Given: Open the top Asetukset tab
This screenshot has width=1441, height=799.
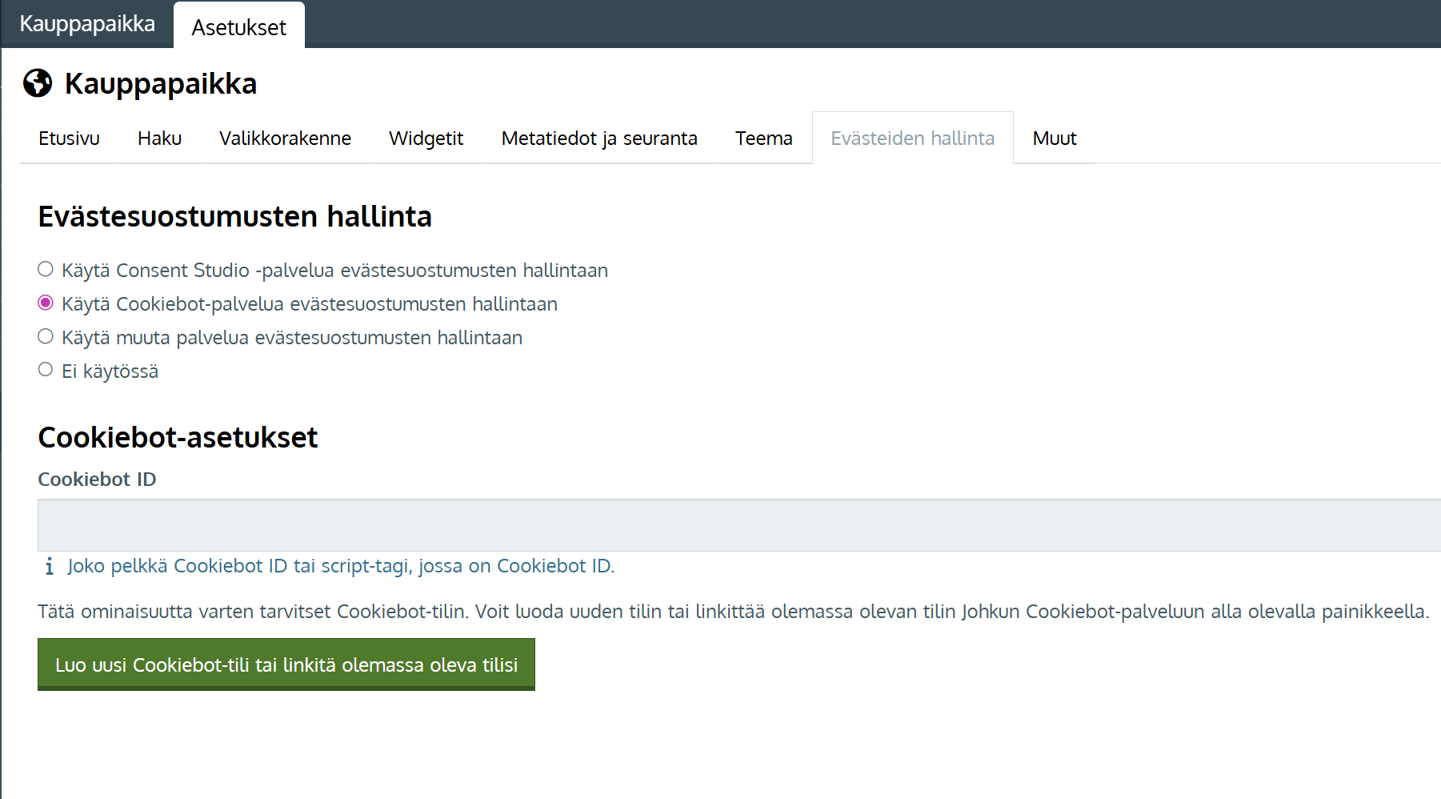Looking at the screenshot, I should click(238, 27).
